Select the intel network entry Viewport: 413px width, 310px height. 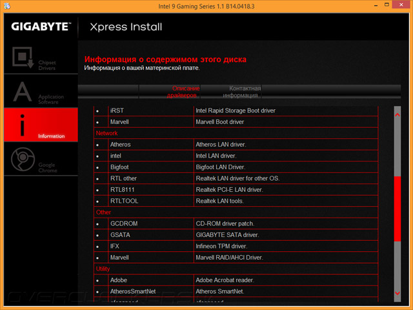point(116,156)
